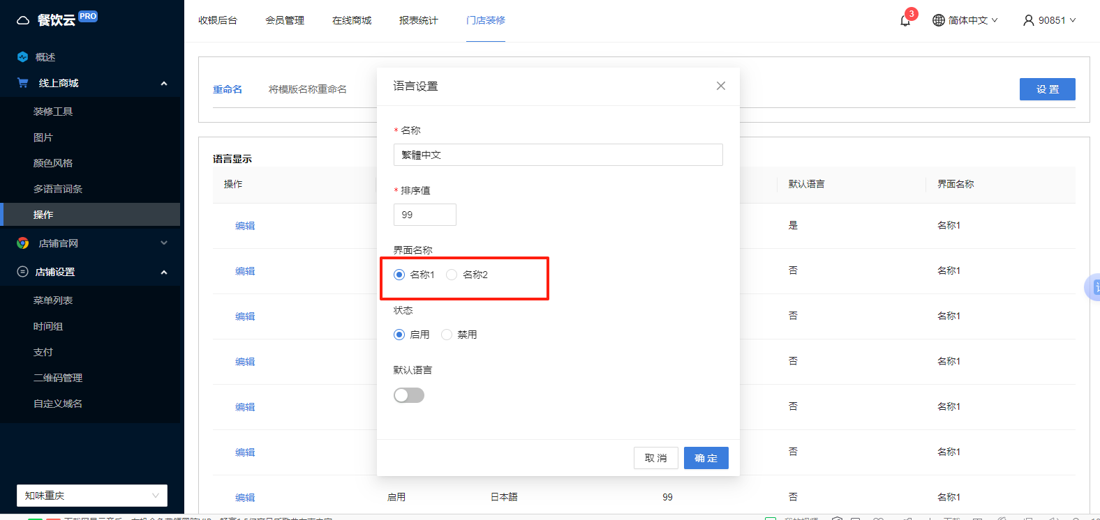Click the 界面名称 column header
The image size is (1100, 520).
[x=956, y=184]
